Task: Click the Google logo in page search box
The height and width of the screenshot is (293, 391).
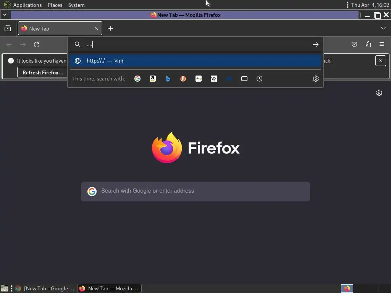Action: (92, 192)
